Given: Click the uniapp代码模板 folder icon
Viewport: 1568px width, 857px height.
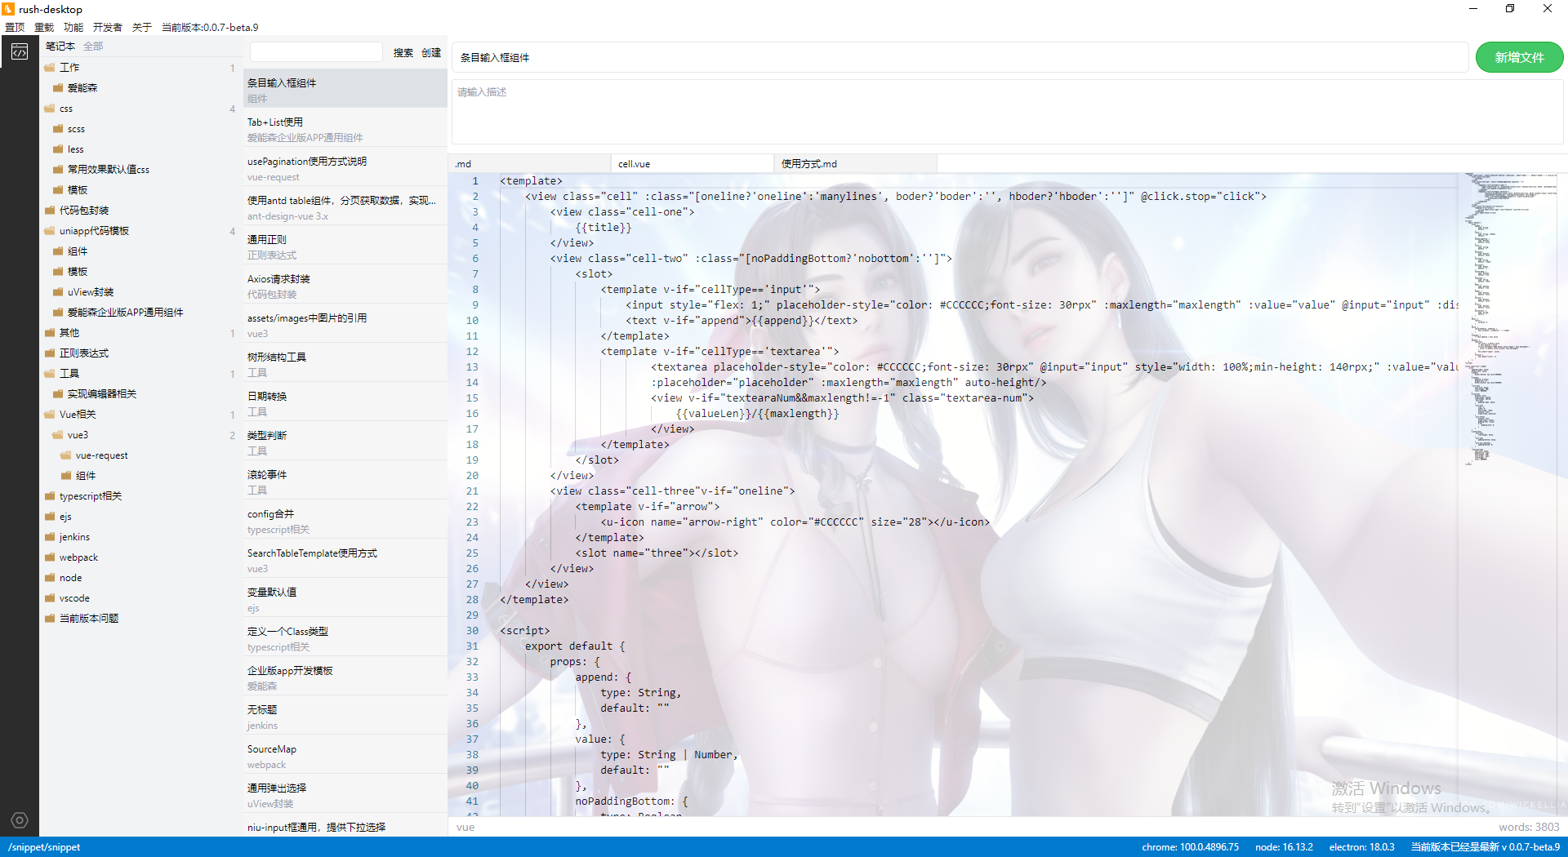Looking at the screenshot, I should [50, 231].
